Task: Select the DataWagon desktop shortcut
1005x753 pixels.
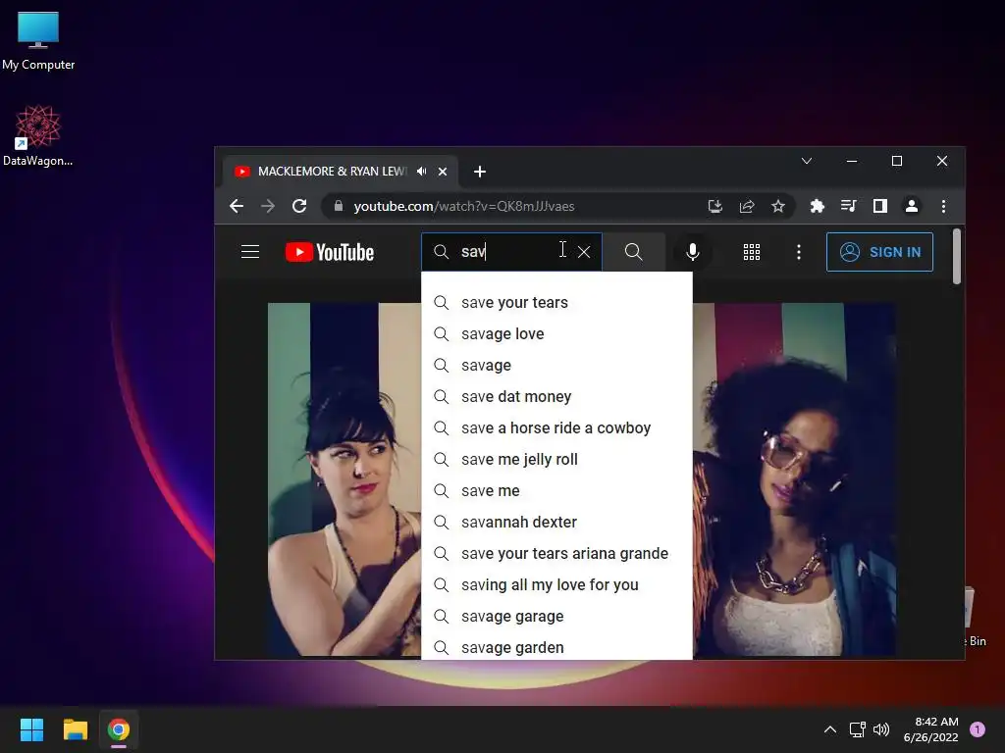Action: coord(38,135)
